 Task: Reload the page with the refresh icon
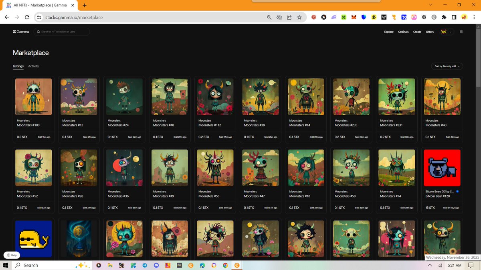(27, 17)
